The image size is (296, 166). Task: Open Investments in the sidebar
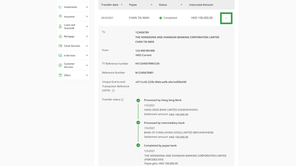(x=73, y=7)
